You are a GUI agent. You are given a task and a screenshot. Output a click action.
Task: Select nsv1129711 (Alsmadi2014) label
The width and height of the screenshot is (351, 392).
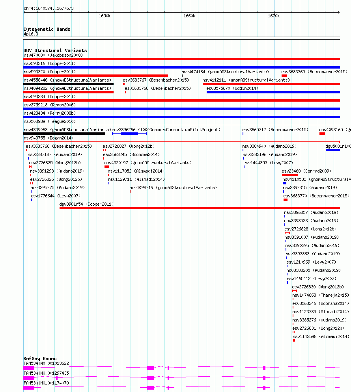(136, 179)
